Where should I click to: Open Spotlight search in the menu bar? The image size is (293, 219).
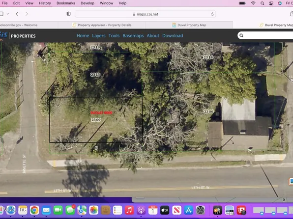click(x=263, y=3)
